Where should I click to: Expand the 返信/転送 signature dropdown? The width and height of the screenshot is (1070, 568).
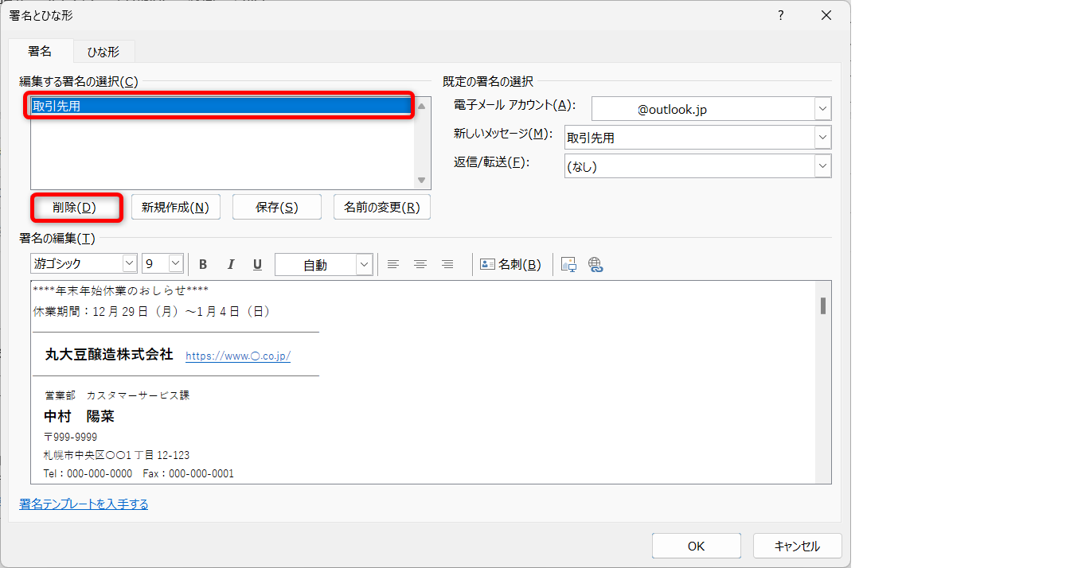pyautogui.click(x=822, y=166)
